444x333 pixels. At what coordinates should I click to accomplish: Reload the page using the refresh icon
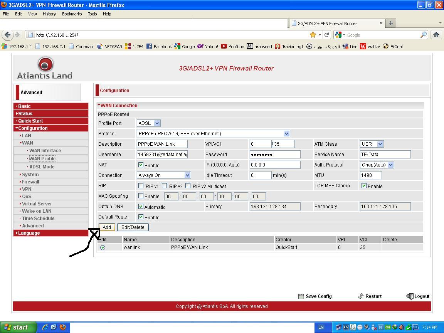point(326,35)
